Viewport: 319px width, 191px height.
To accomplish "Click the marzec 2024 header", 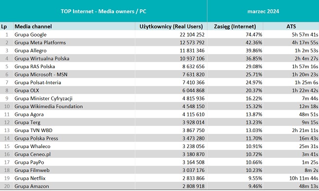I will coord(263,11).
